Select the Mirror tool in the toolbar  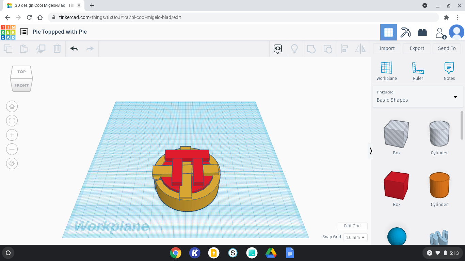click(x=360, y=49)
